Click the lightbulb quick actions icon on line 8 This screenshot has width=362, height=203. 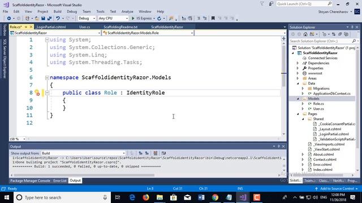click(x=37, y=92)
